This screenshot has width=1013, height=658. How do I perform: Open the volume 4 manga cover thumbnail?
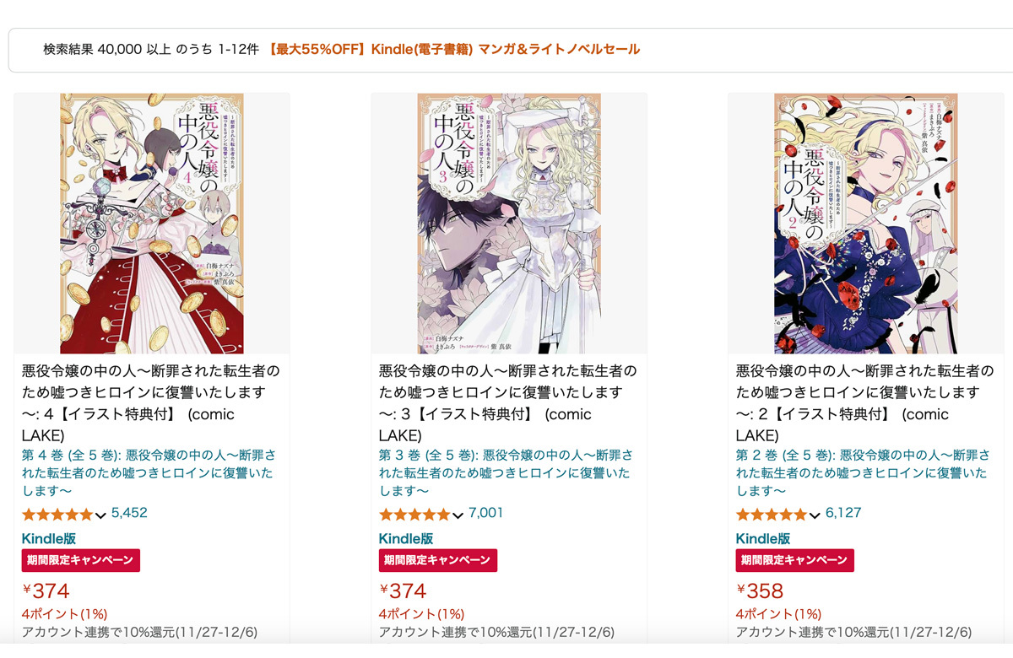click(x=152, y=224)
